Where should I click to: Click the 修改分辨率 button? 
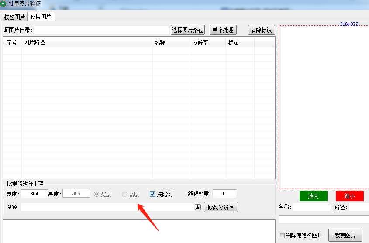pyautogui.click(x=221, y=207)
